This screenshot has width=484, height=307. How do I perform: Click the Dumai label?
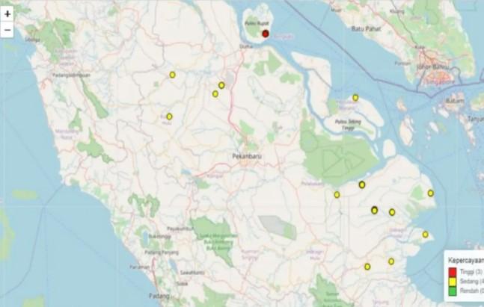246,46
